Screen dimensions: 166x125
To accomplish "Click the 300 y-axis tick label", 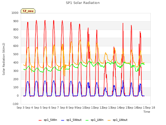I will [x=16, y=71].
